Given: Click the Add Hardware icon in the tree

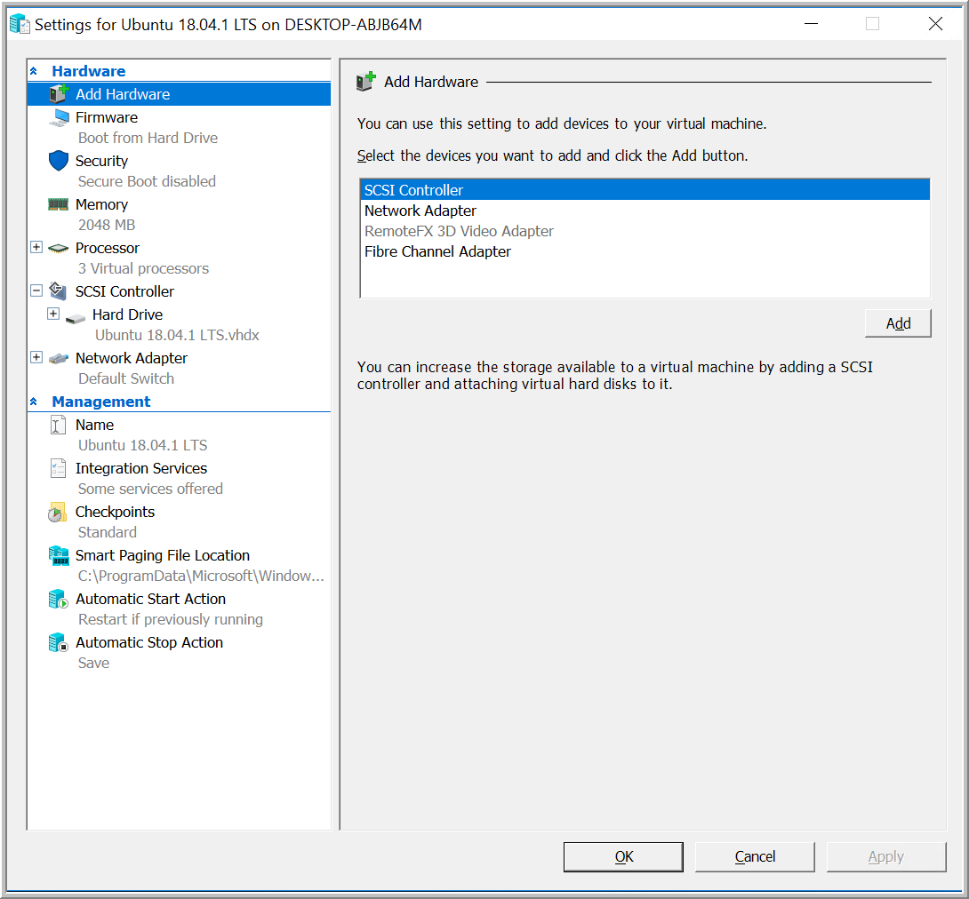Looking at the screenshot, I should click(x=59, y=94).
